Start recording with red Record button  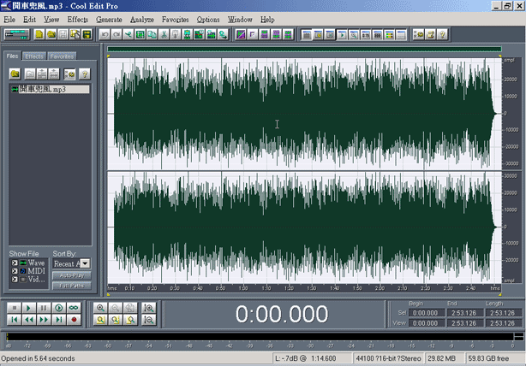tap(74, 320)
